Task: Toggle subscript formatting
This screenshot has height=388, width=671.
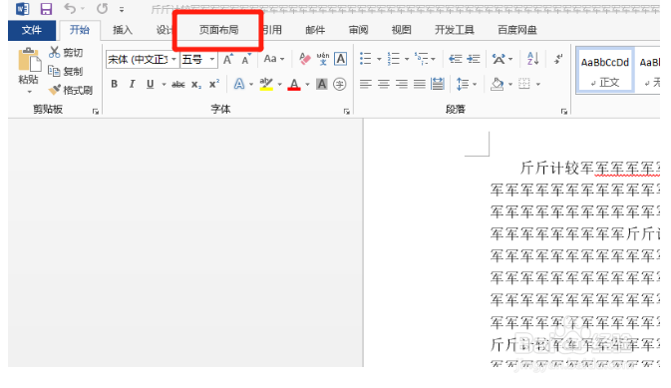Action: (x=196, y=85)
